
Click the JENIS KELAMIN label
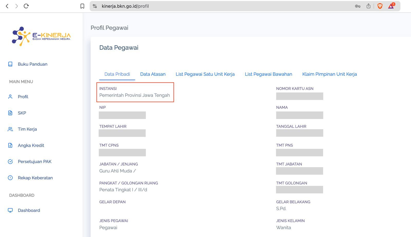coord(290,221)
